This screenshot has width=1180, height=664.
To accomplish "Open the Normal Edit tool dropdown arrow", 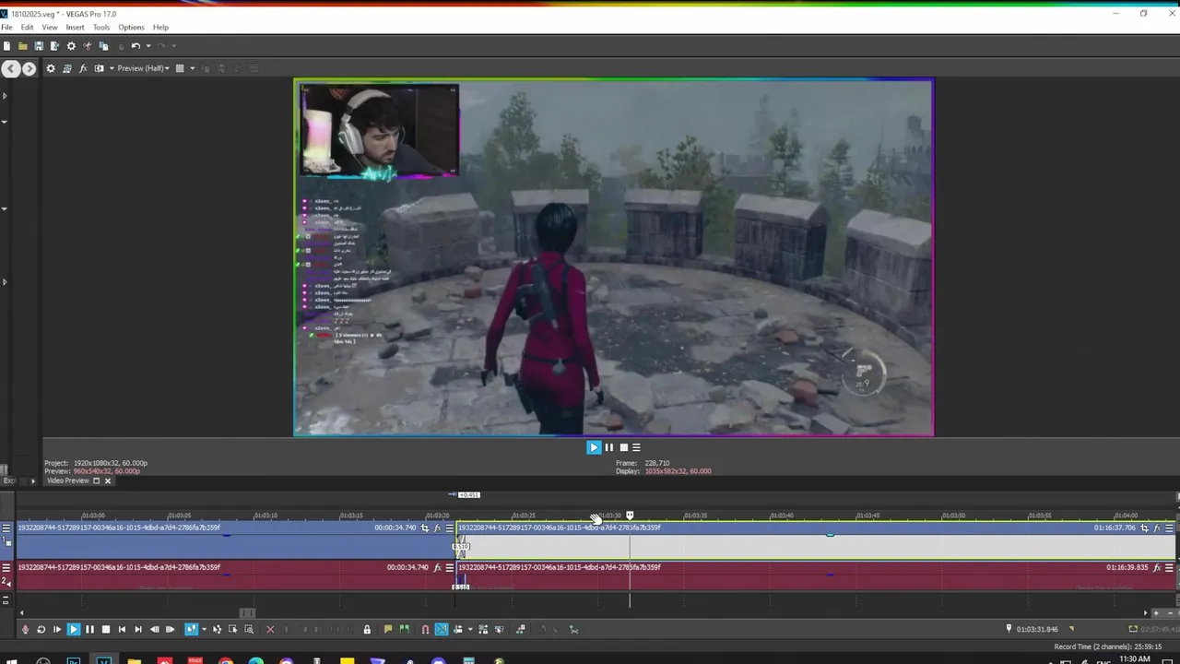I will click(203, 629).
